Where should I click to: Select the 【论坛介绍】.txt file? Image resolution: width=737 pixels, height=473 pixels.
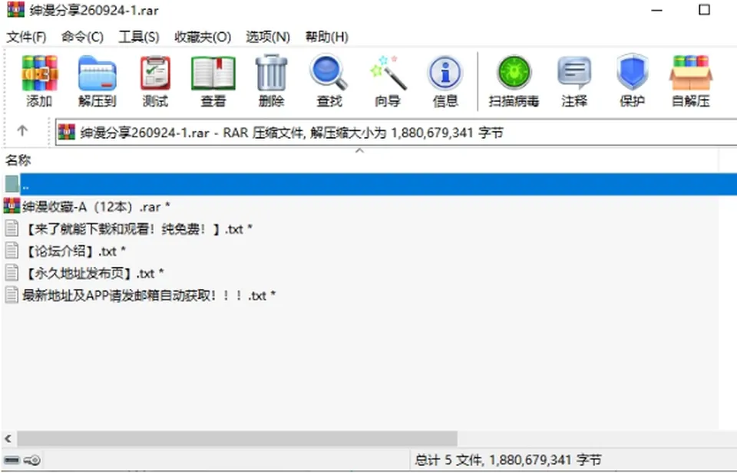[x=64, y=251]
